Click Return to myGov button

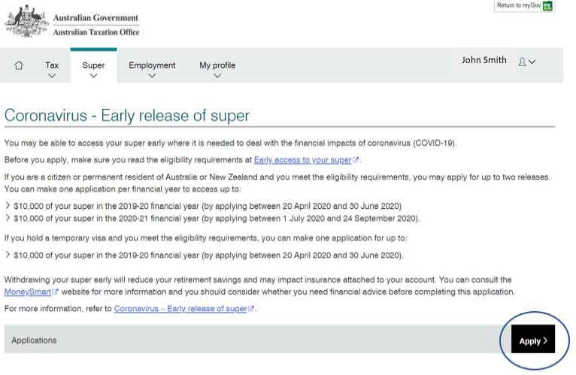(524, 6)
